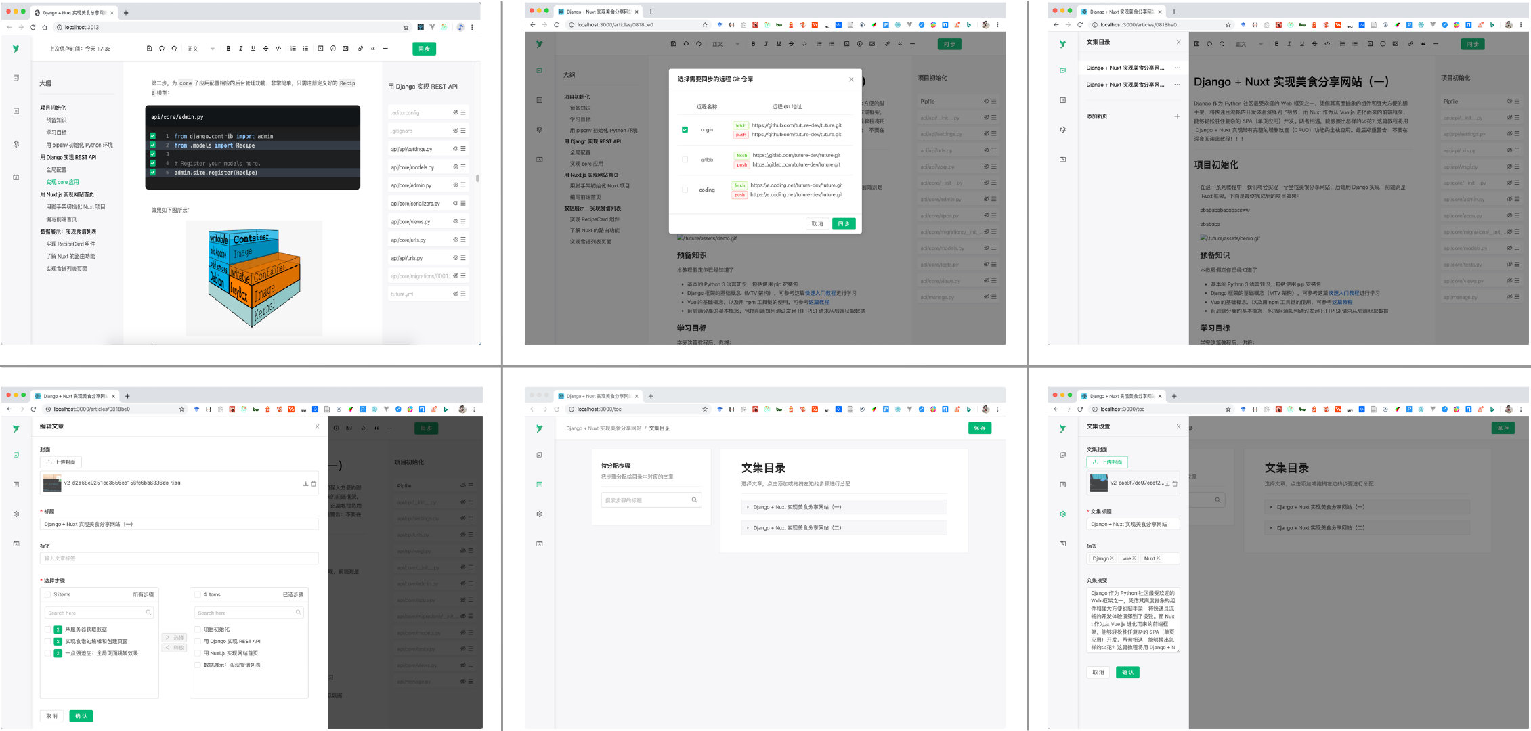Click blockquote icon in localhost:3013 editor toolbar
This screenshot has width=1531, height=731.
pyautogui.click(x=373, y=49)
